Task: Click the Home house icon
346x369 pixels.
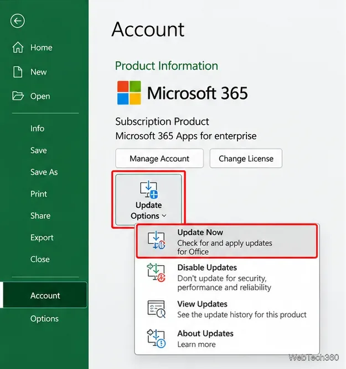Action: tap(18, 48)
